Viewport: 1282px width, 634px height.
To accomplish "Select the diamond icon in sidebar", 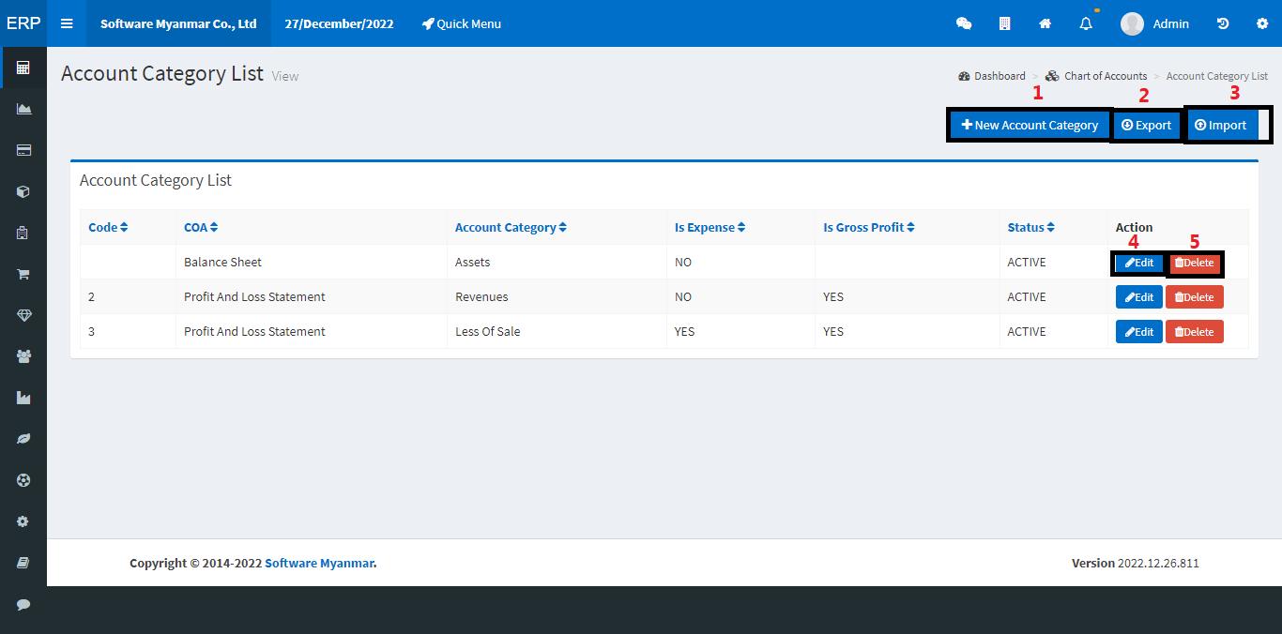I will click(23, 315).
